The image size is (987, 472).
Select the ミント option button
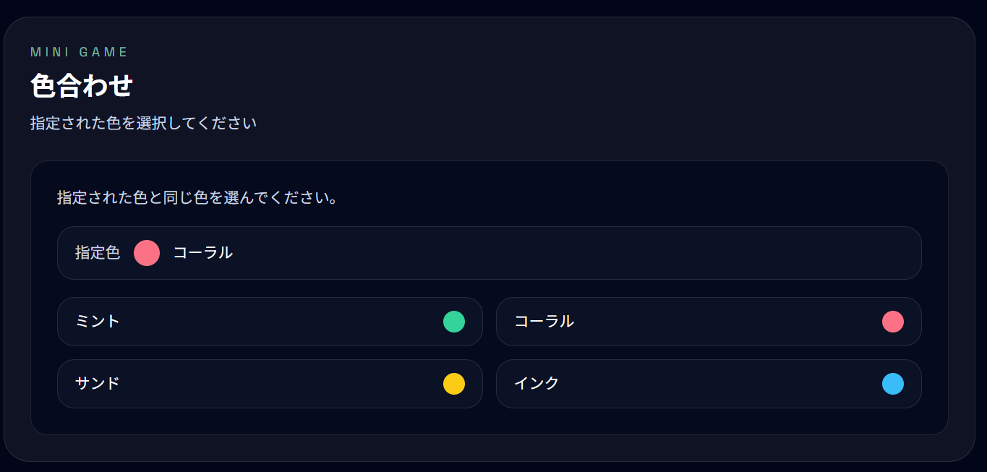tap(269, 322)
